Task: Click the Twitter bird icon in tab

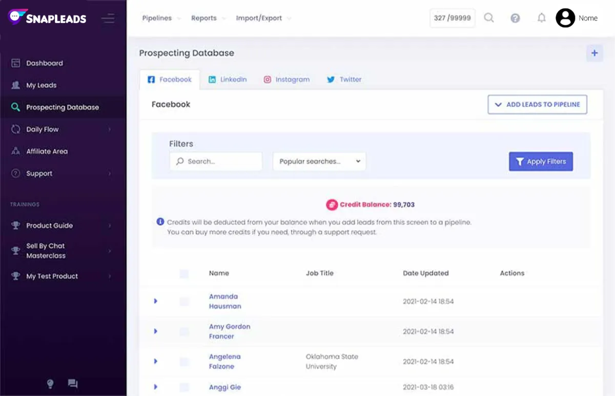Action: point(331,80)
